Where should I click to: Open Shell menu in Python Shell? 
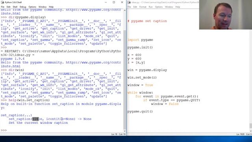(15, 7)
